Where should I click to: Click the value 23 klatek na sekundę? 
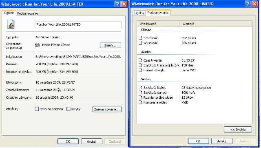196,88
